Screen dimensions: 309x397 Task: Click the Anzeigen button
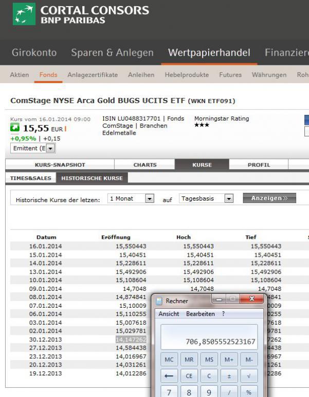[269, 198]
